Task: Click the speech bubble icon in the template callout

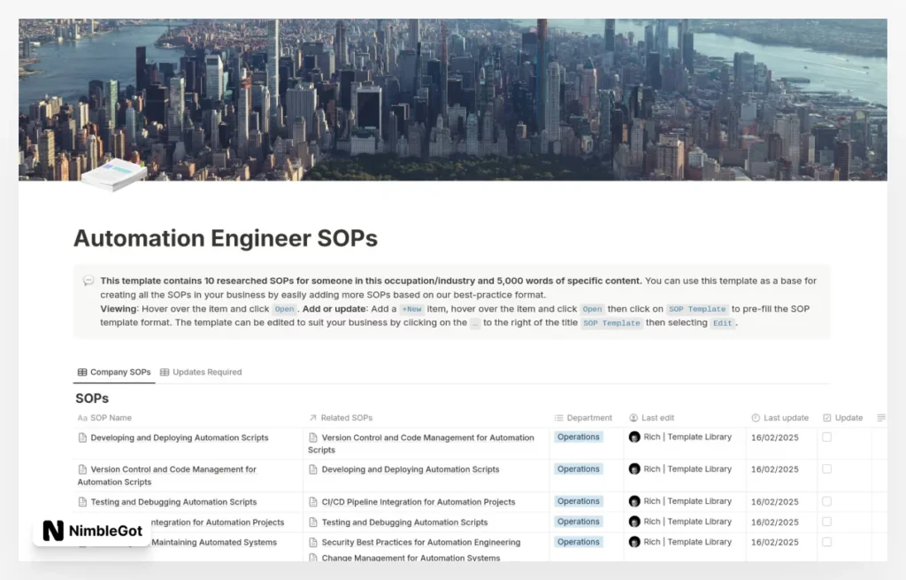Action: 88,280
